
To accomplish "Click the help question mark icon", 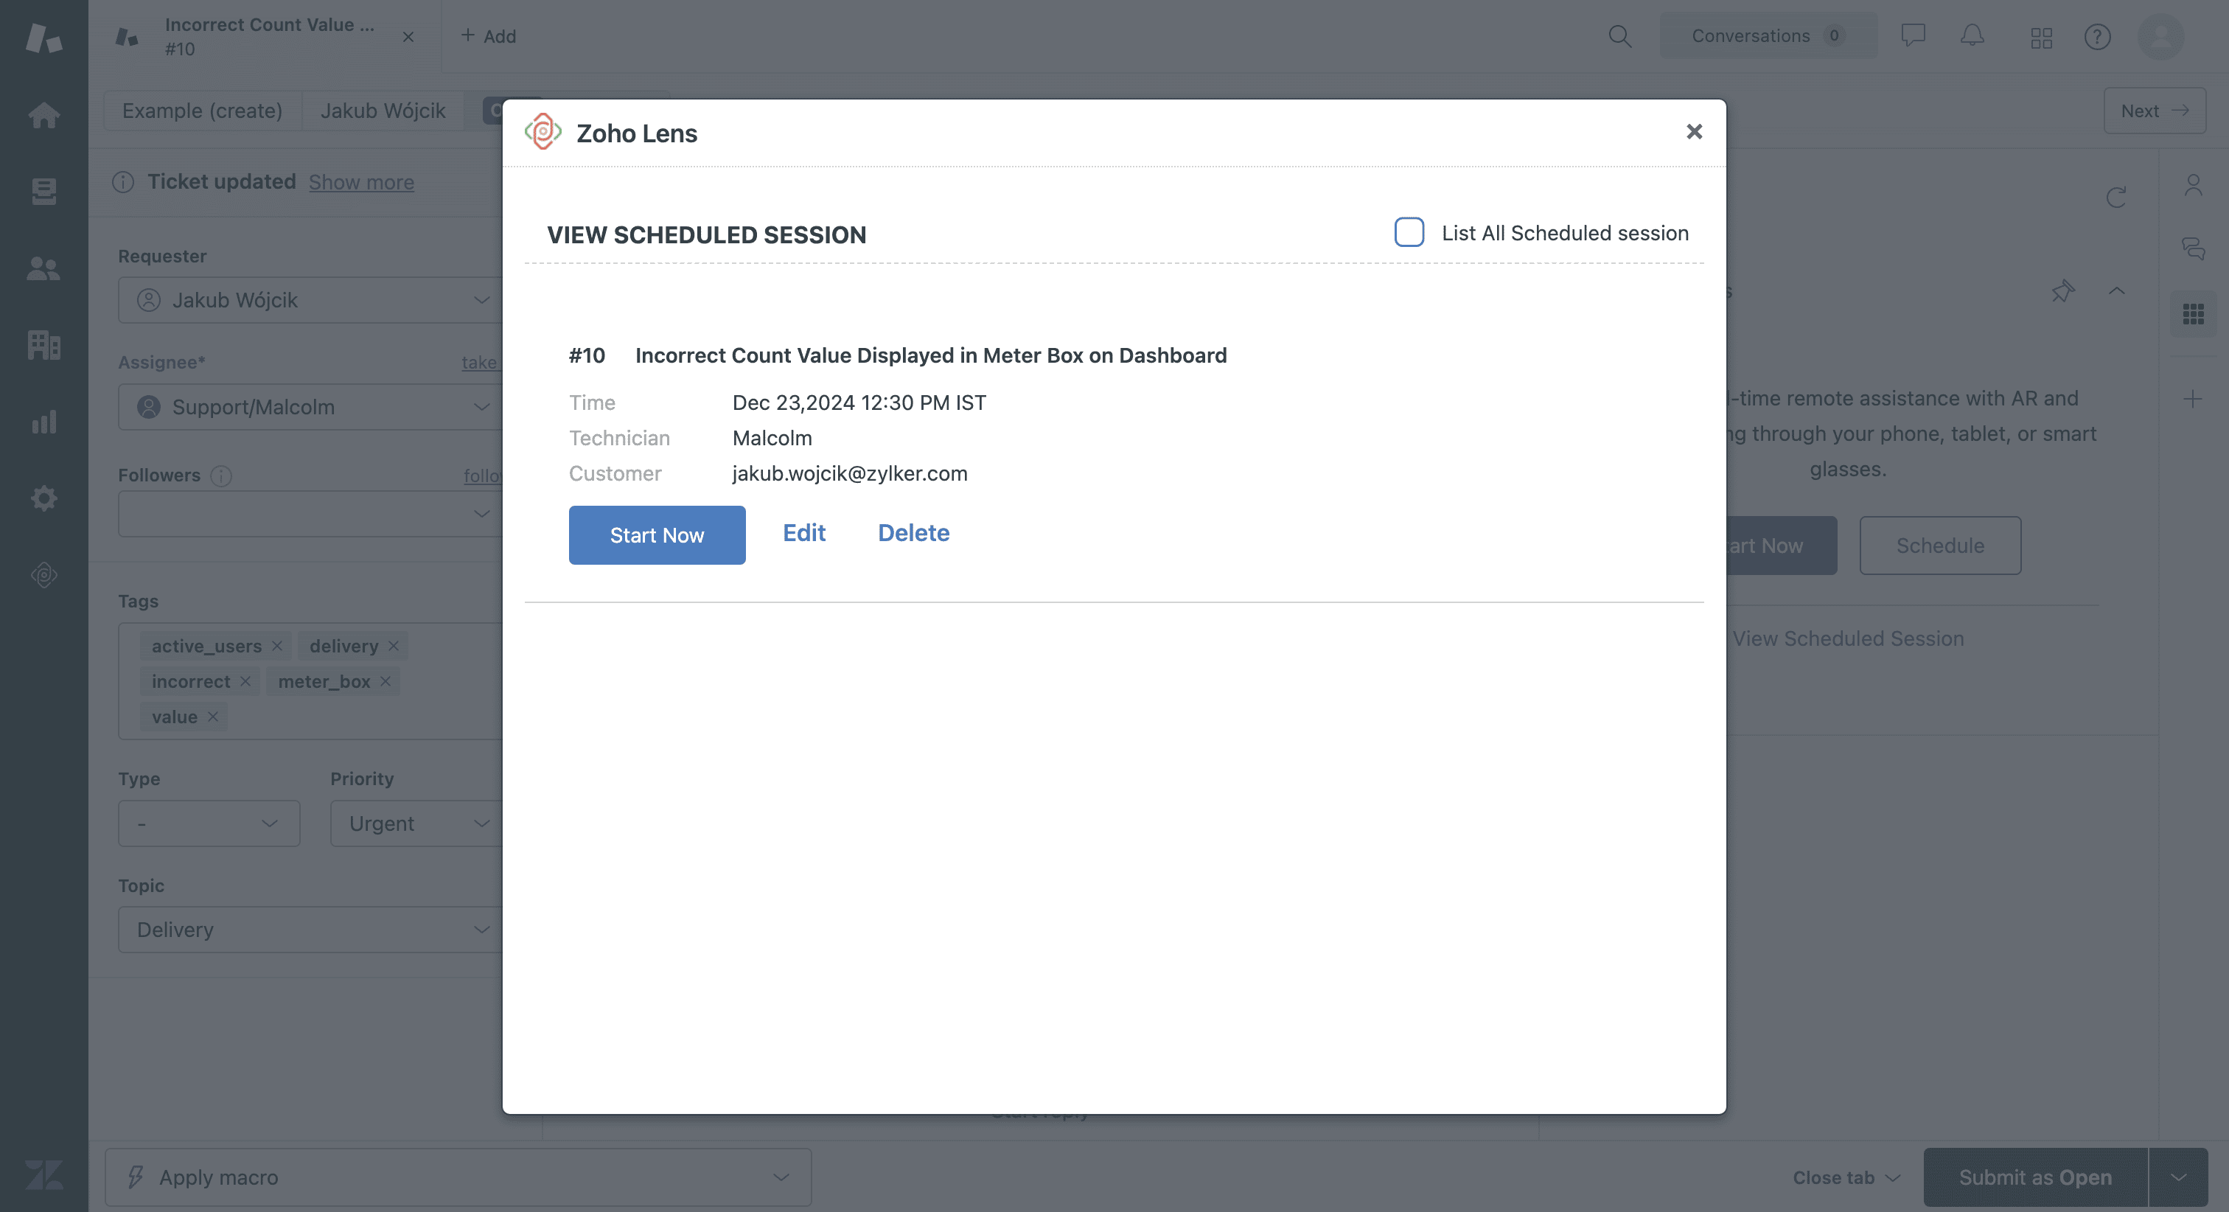I will pyautogui.click(x=2098, y=37).
